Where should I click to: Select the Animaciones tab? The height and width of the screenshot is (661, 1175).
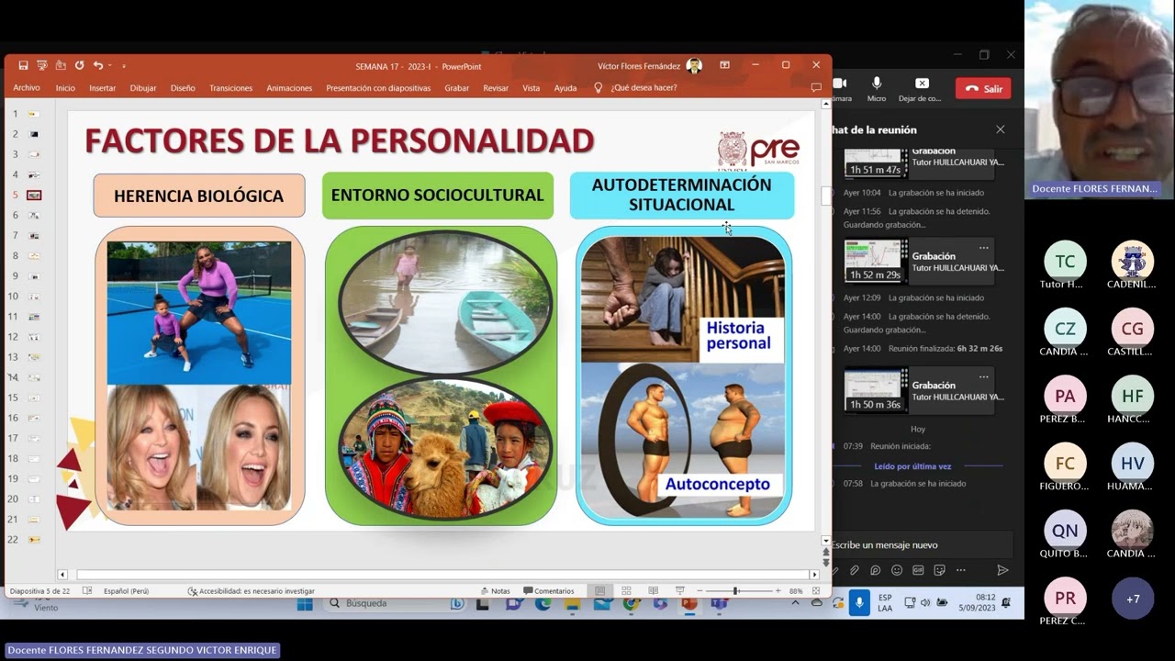(289, 88)
